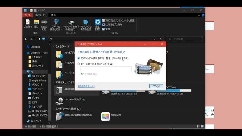The image size is (242, 136).
Task: Collapse the ribbon with the chevron
Action: 199,15
